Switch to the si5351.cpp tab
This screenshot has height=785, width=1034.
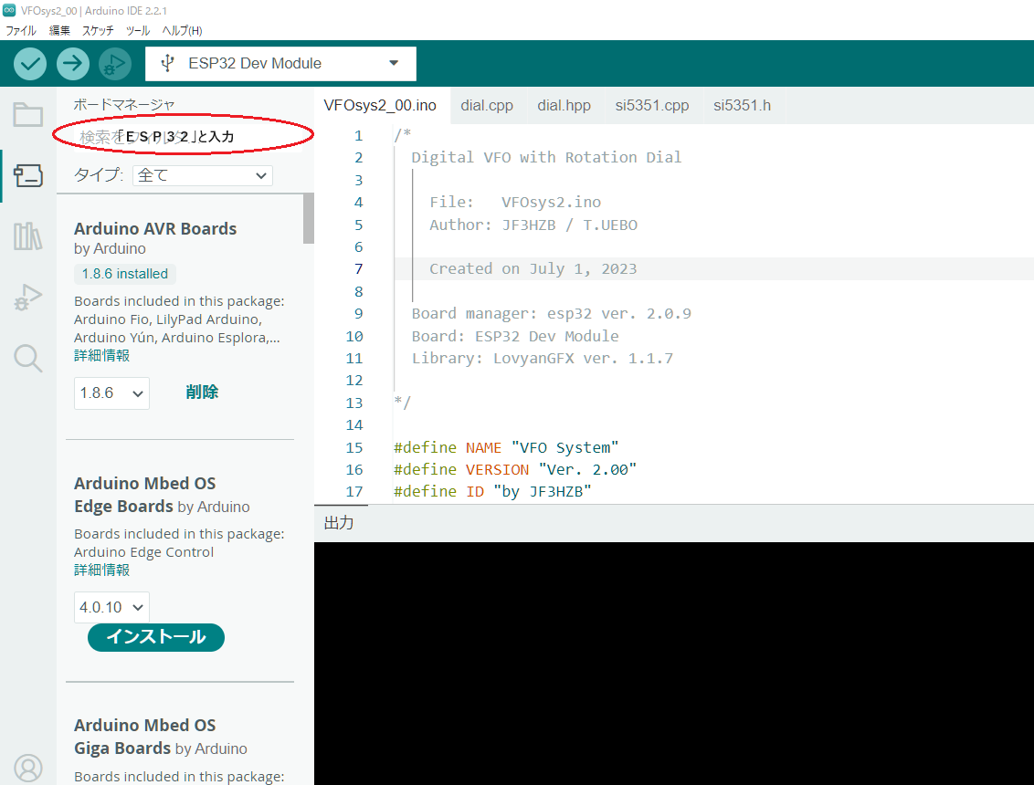tap(652, 106)
